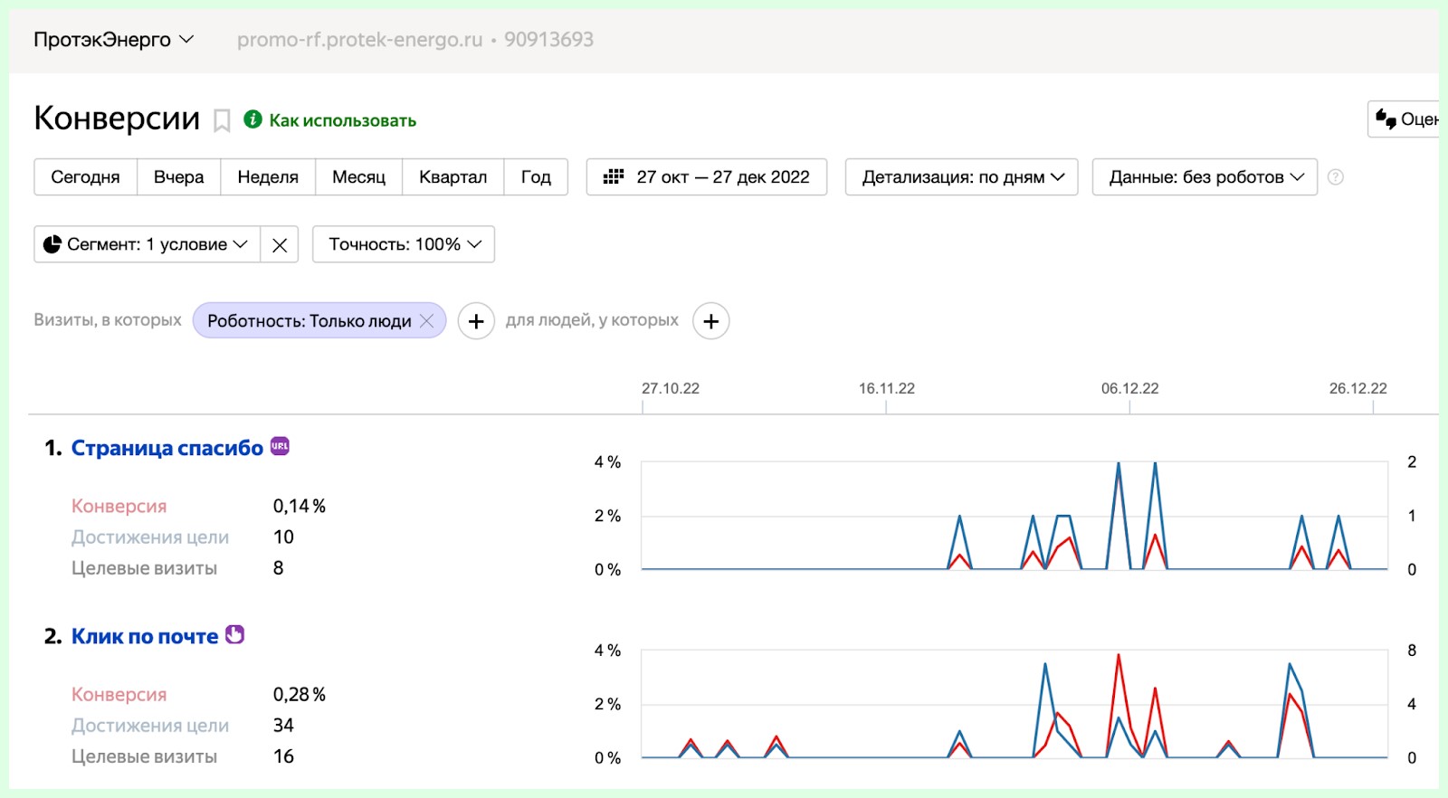Open the Сегмент: 1 условие dropdown
This screenshot has width=1448, height=798.
point(148,245)
